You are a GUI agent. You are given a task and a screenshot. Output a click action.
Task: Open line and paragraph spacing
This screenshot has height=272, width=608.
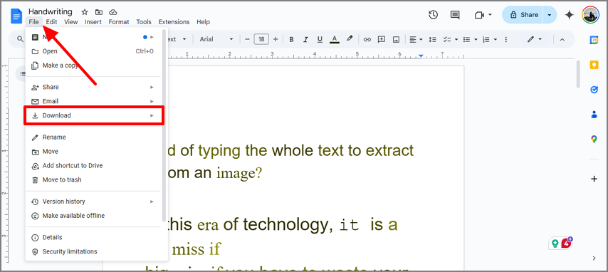433,39
